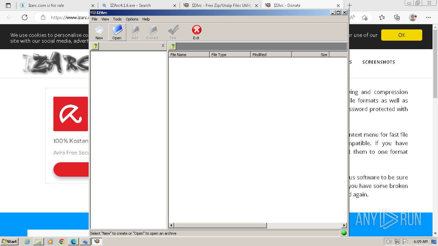Viewport: 438px width, 246px height.
Task: Close the 'IZArc4.1.6.exe - Search' tab
Action: click(175, 5)
